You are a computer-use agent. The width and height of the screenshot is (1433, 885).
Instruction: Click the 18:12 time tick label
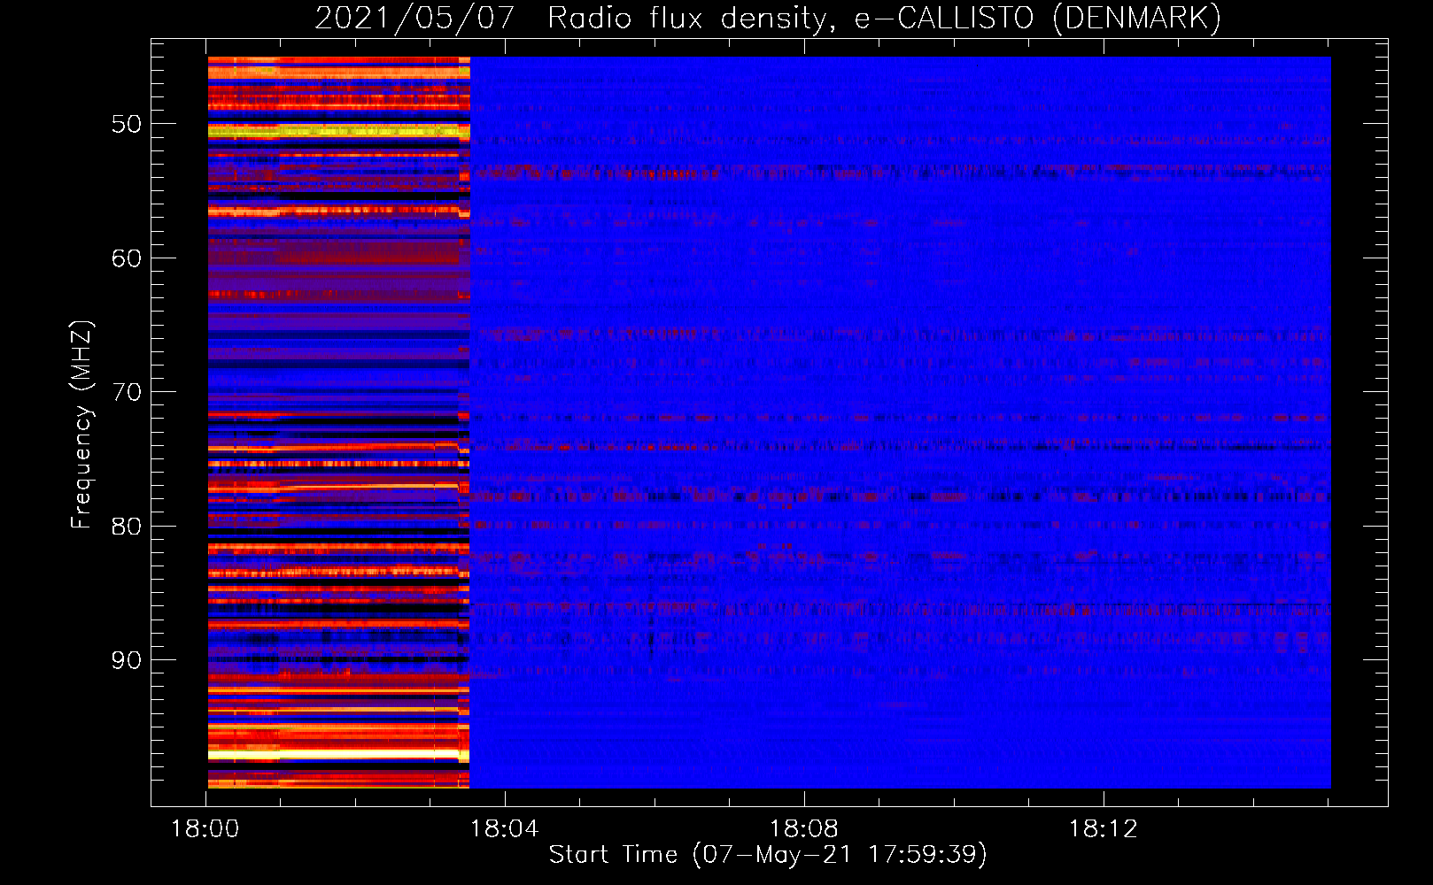coord(1103,829)
